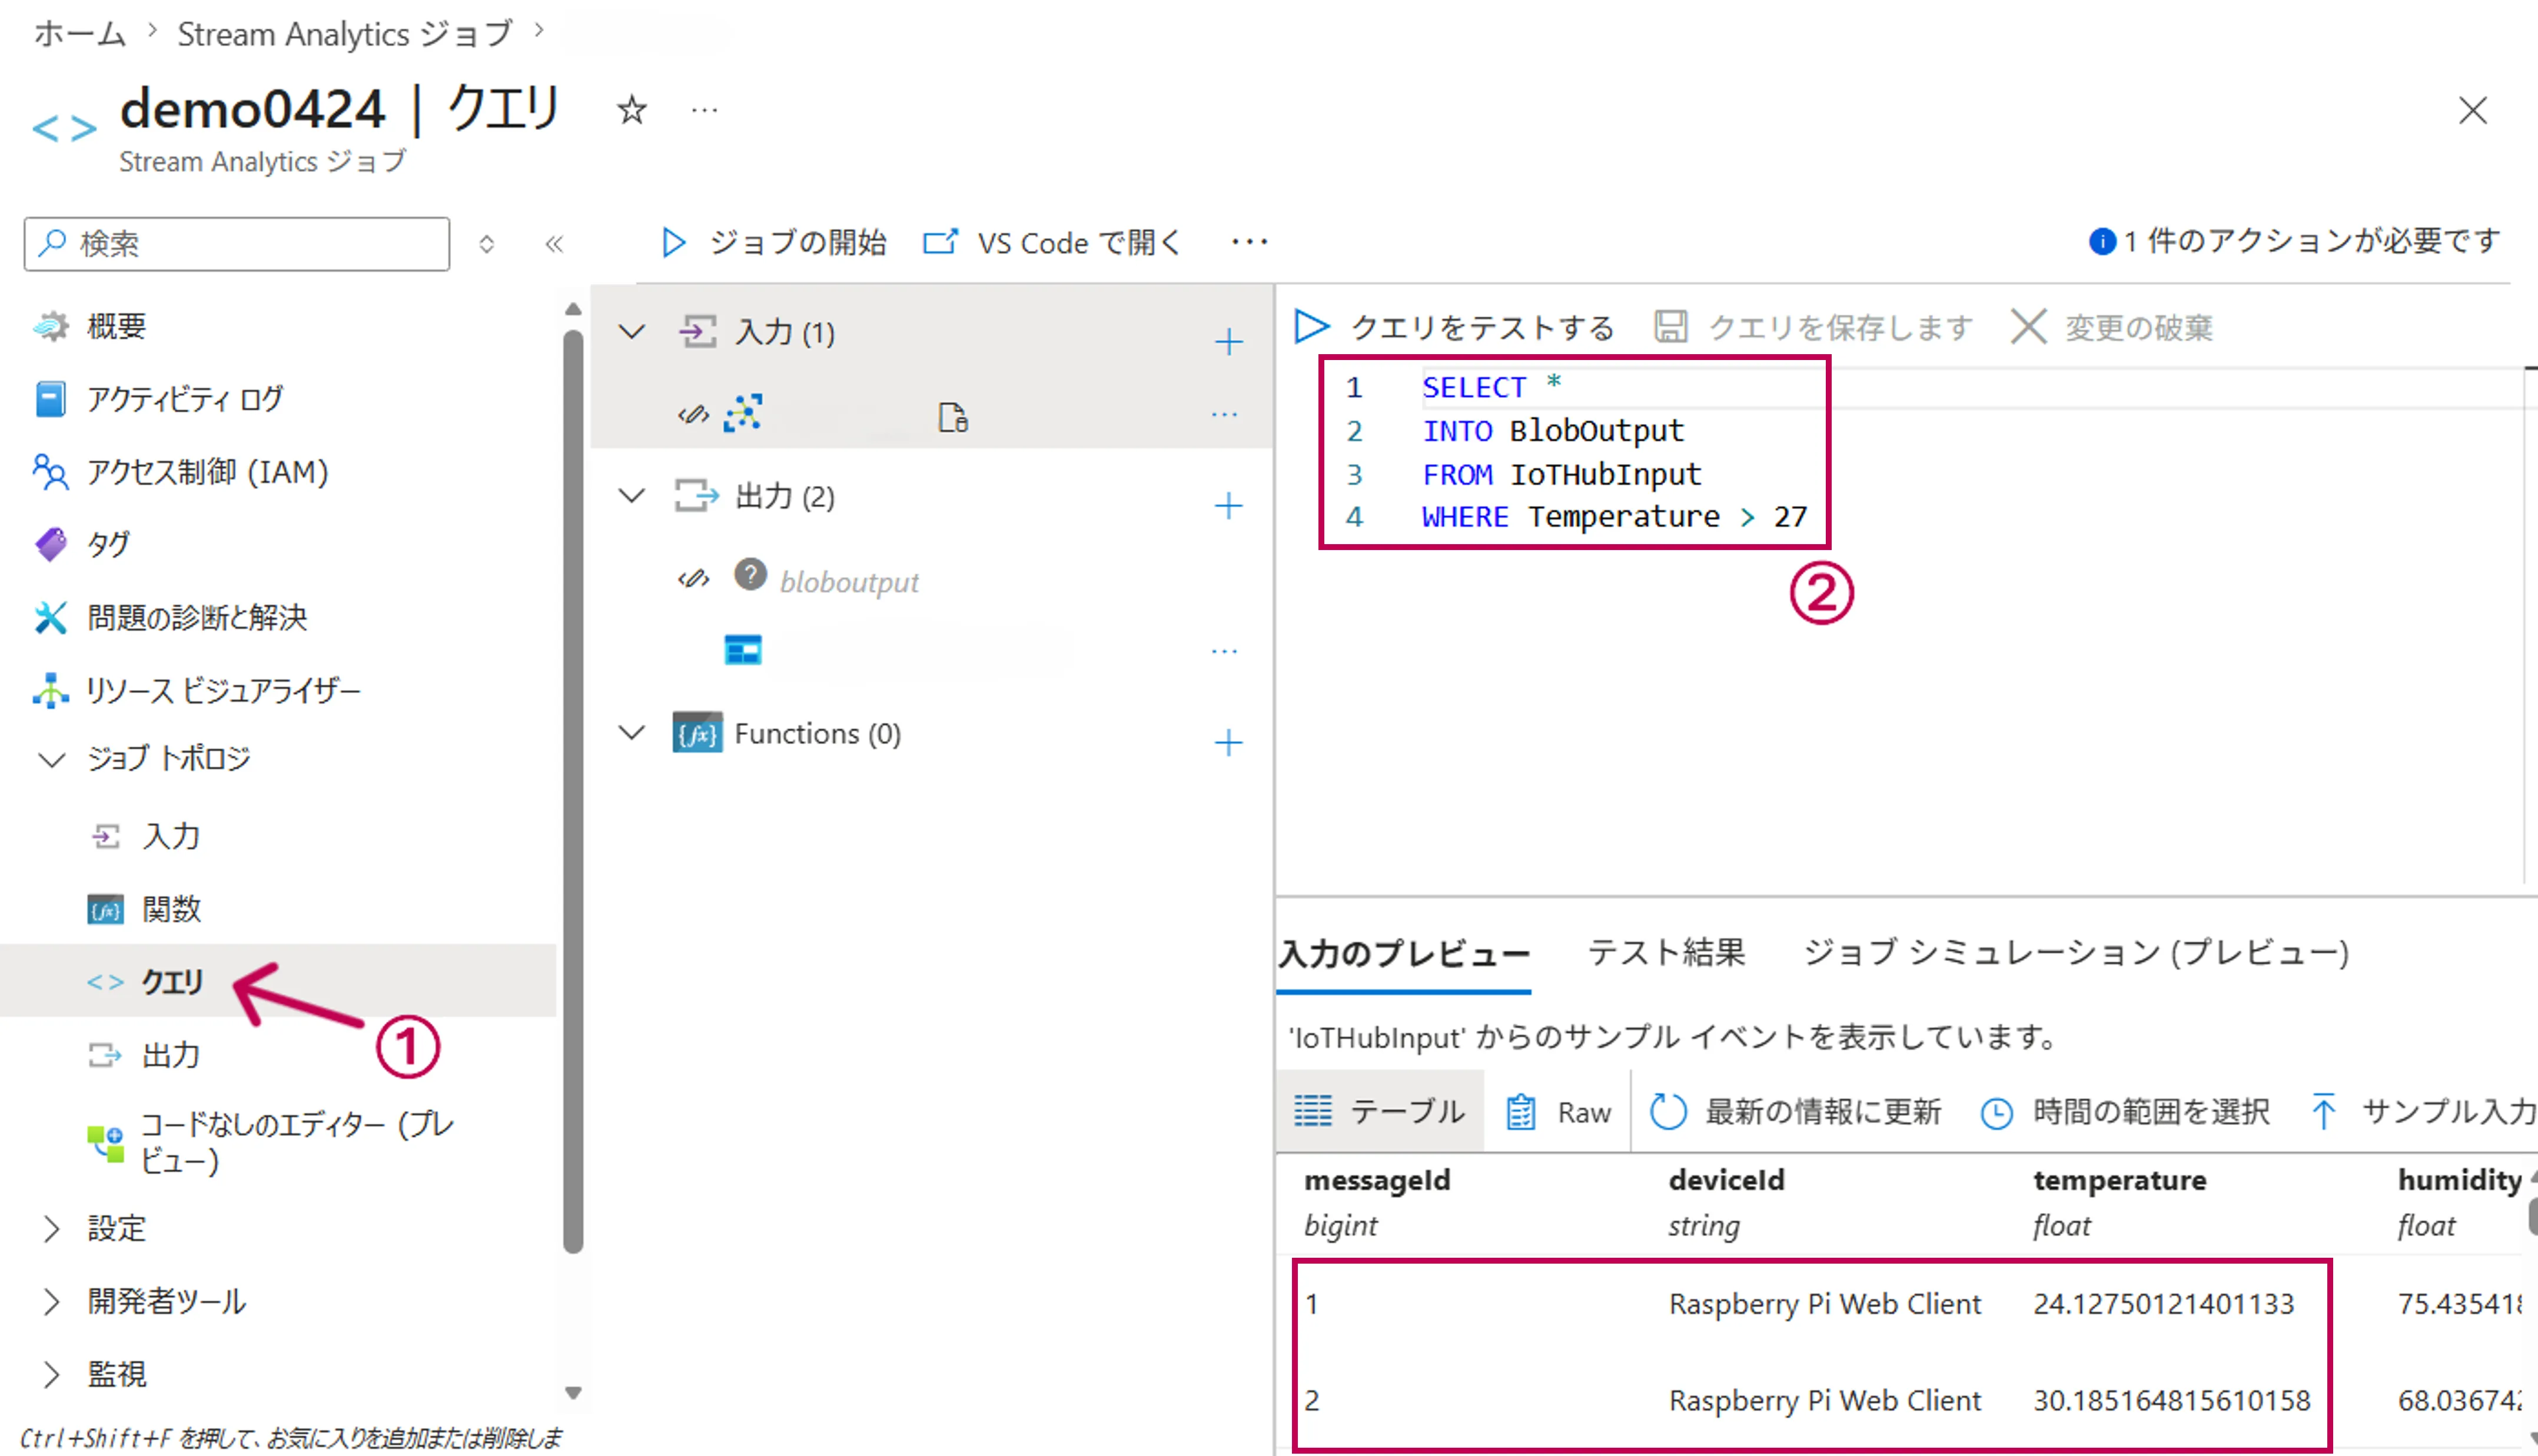Click the sidebar scroll-down arrow
Image resolution: width=2538 pixels, height=1456 pixels.
tap(573, 1392)
